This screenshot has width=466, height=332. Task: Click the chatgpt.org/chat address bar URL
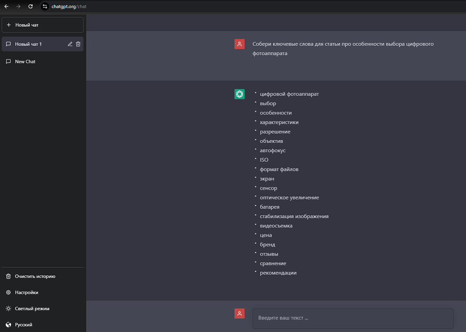coord(69,7)
